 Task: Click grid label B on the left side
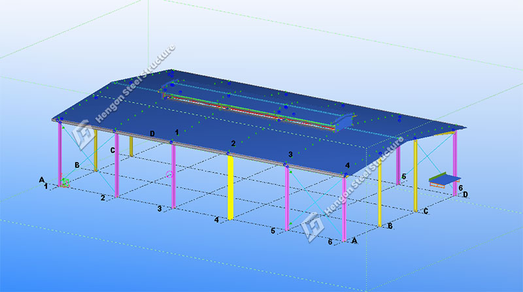tap(77, 165)
